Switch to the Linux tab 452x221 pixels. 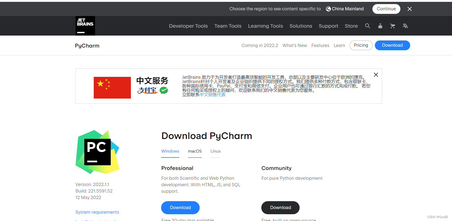(215, 151)
